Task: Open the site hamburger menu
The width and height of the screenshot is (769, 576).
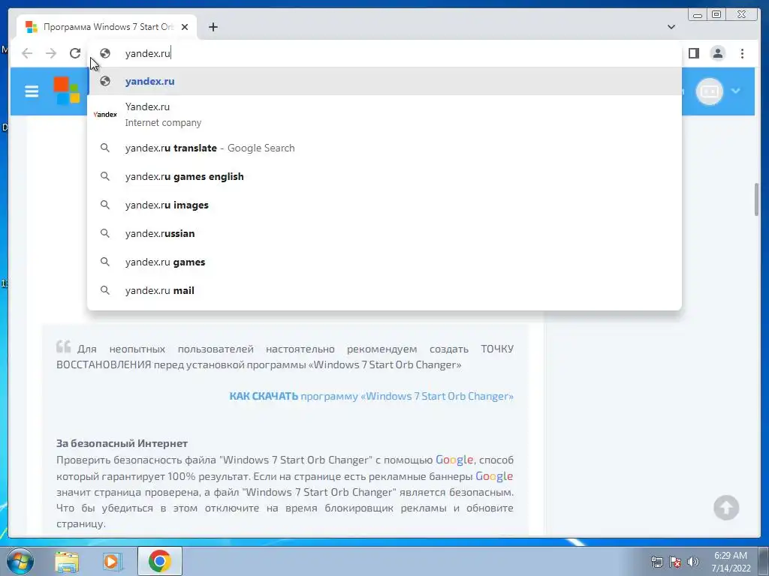Action: pyautogui.click(x=32, y=91)
